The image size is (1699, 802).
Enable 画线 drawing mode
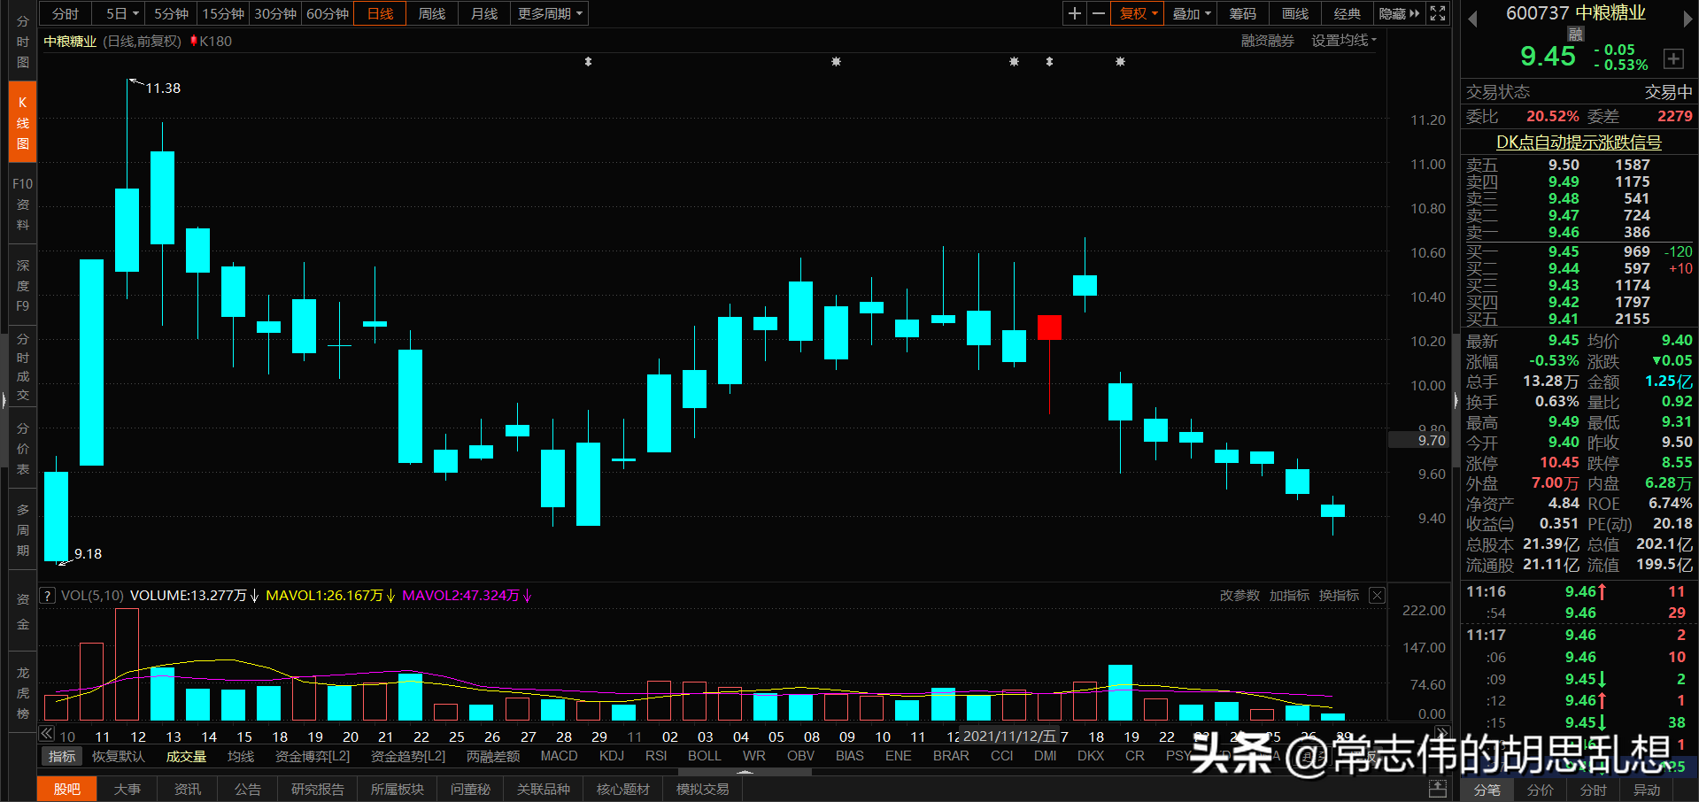[1294, 13]
